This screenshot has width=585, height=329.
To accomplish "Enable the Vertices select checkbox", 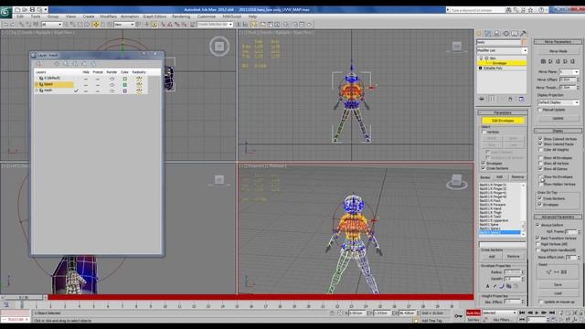I will click(x=484, y=132).
